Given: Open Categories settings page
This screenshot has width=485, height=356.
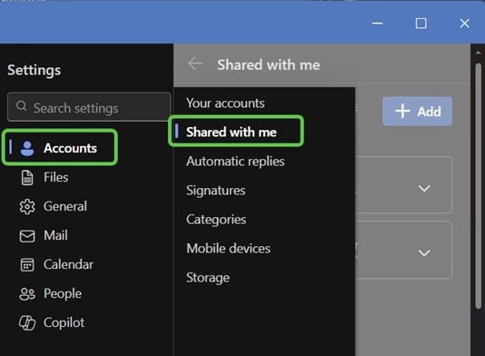Looking at the screenshot, I should click(x=216, y=220).
